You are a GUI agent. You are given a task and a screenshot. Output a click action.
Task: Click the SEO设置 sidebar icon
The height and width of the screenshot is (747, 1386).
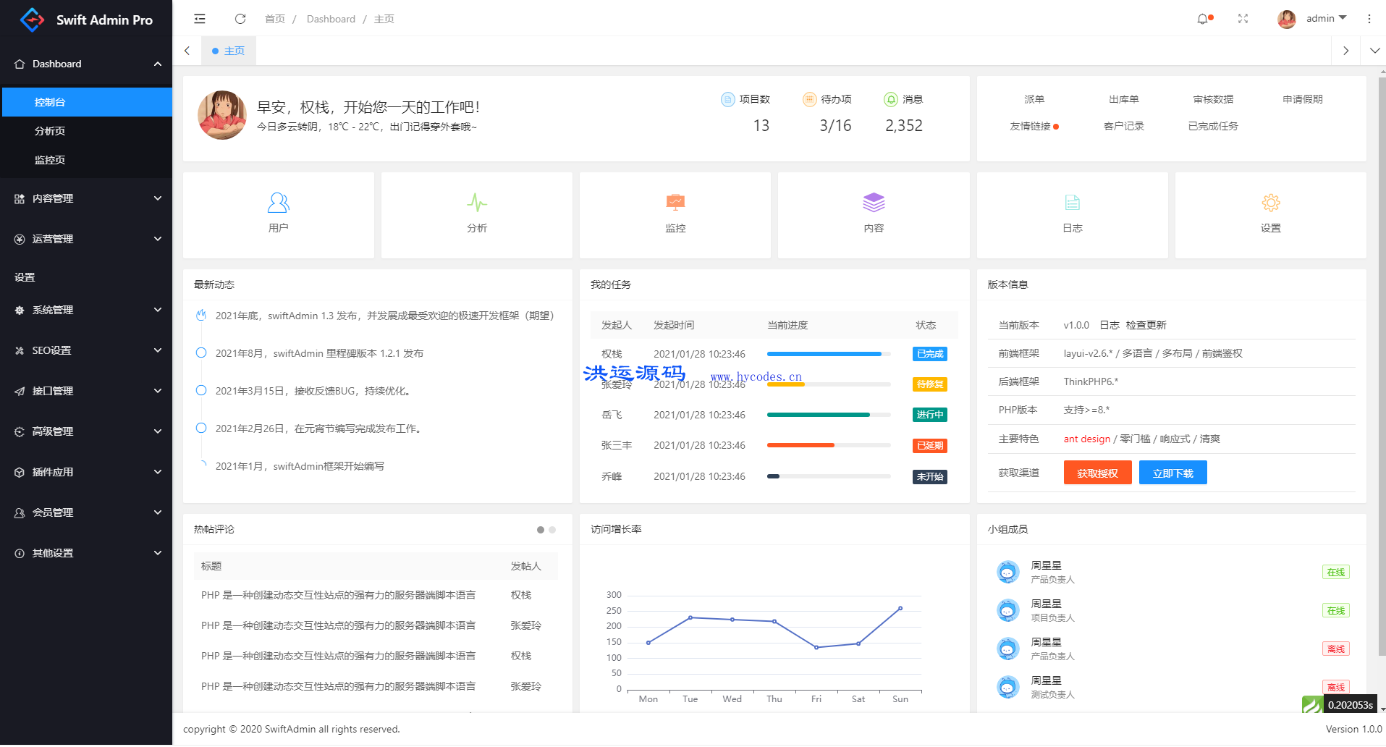(x=20, y=350)
